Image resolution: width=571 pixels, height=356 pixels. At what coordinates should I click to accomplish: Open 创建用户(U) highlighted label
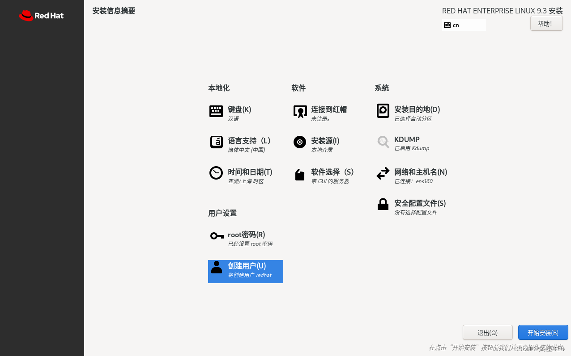(x=247, y=266)
